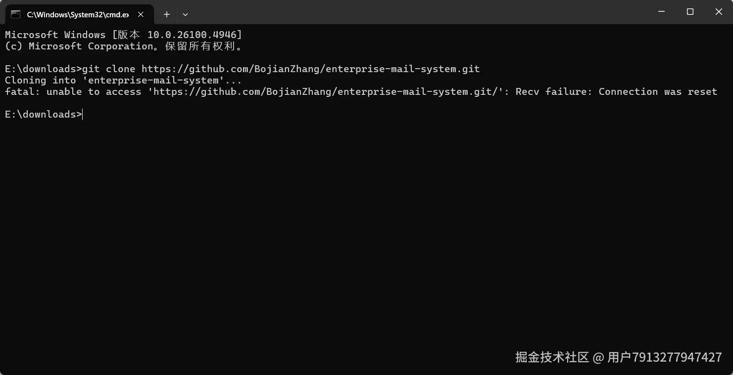Click the 掘金技术社区 watermark text
733x375 pixels.
(x=552, y=357)
